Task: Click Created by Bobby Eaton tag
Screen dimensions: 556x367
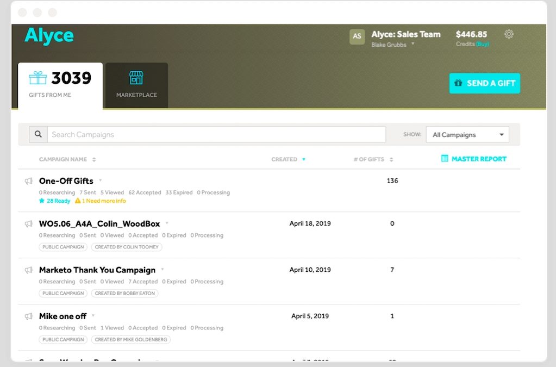Action: coord(125,293)
